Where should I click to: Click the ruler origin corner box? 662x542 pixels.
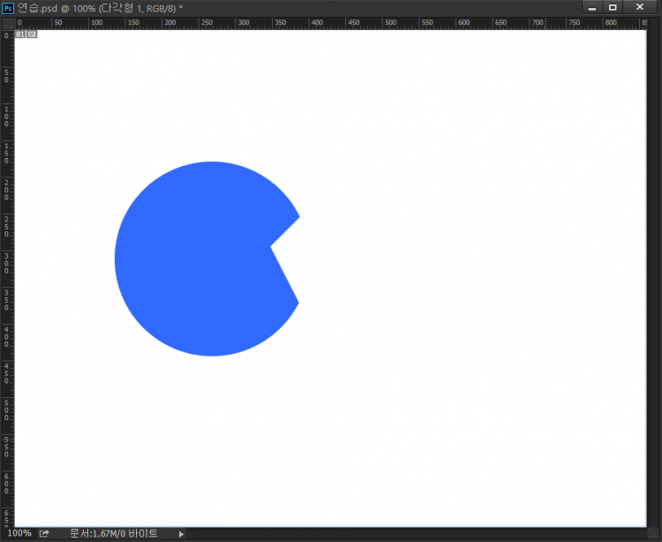click(7, 22)
